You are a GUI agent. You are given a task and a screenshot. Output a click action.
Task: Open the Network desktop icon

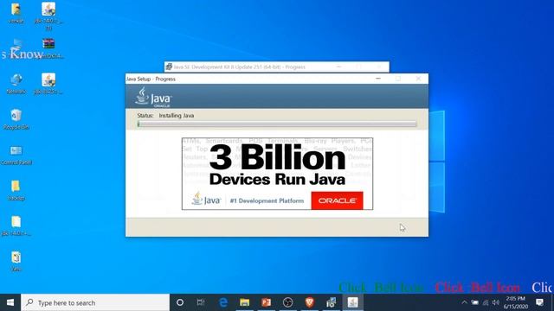pos(16,84)
